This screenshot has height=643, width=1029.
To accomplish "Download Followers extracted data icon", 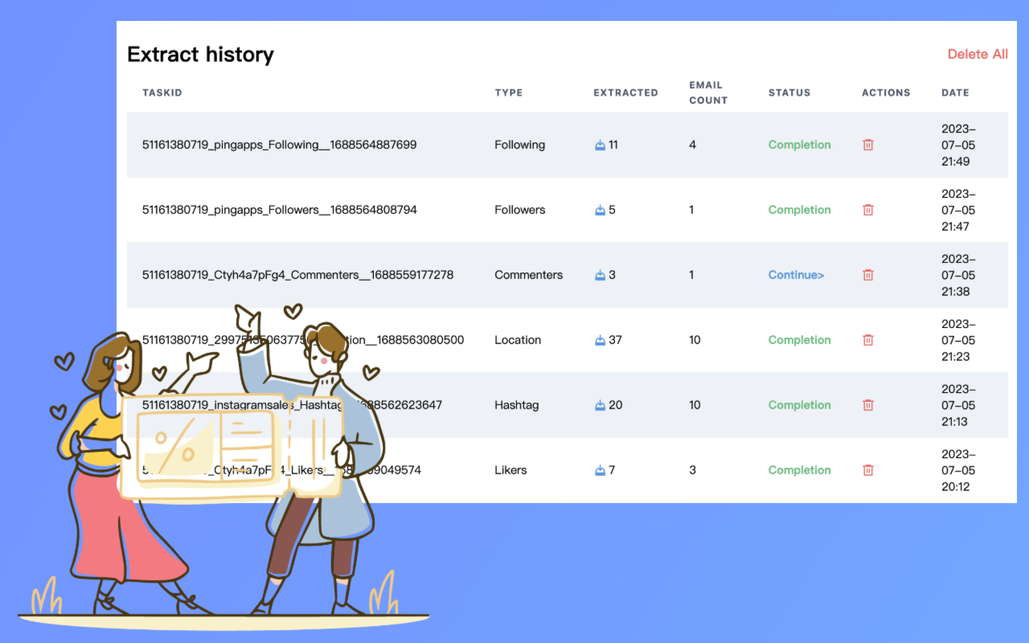I will pos(600,210).
